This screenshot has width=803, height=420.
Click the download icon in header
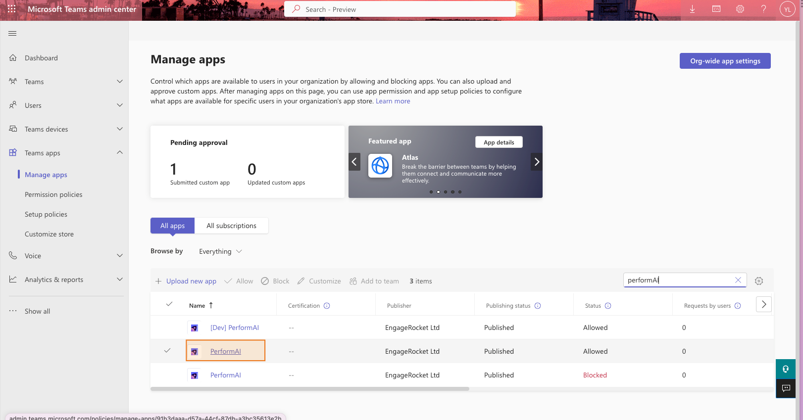[x=692, y=9]
